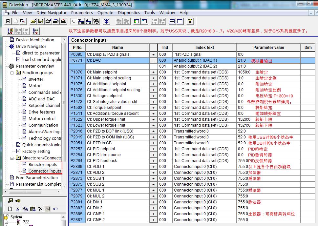This screenshot has height=226, width=318.
Task: Click the Dim column header
Action: [x=308, y=48]
